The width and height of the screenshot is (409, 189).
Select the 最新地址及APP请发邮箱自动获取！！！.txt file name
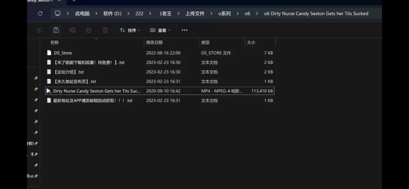(93, 100)
